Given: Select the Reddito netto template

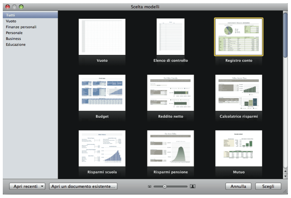Looking at the screenshot, I should [170, 93].
